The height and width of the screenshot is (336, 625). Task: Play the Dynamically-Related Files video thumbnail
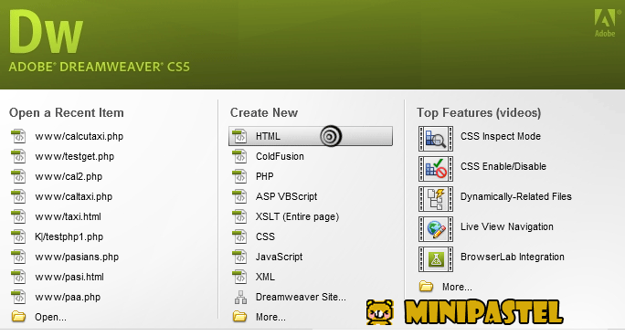(436, 199)
